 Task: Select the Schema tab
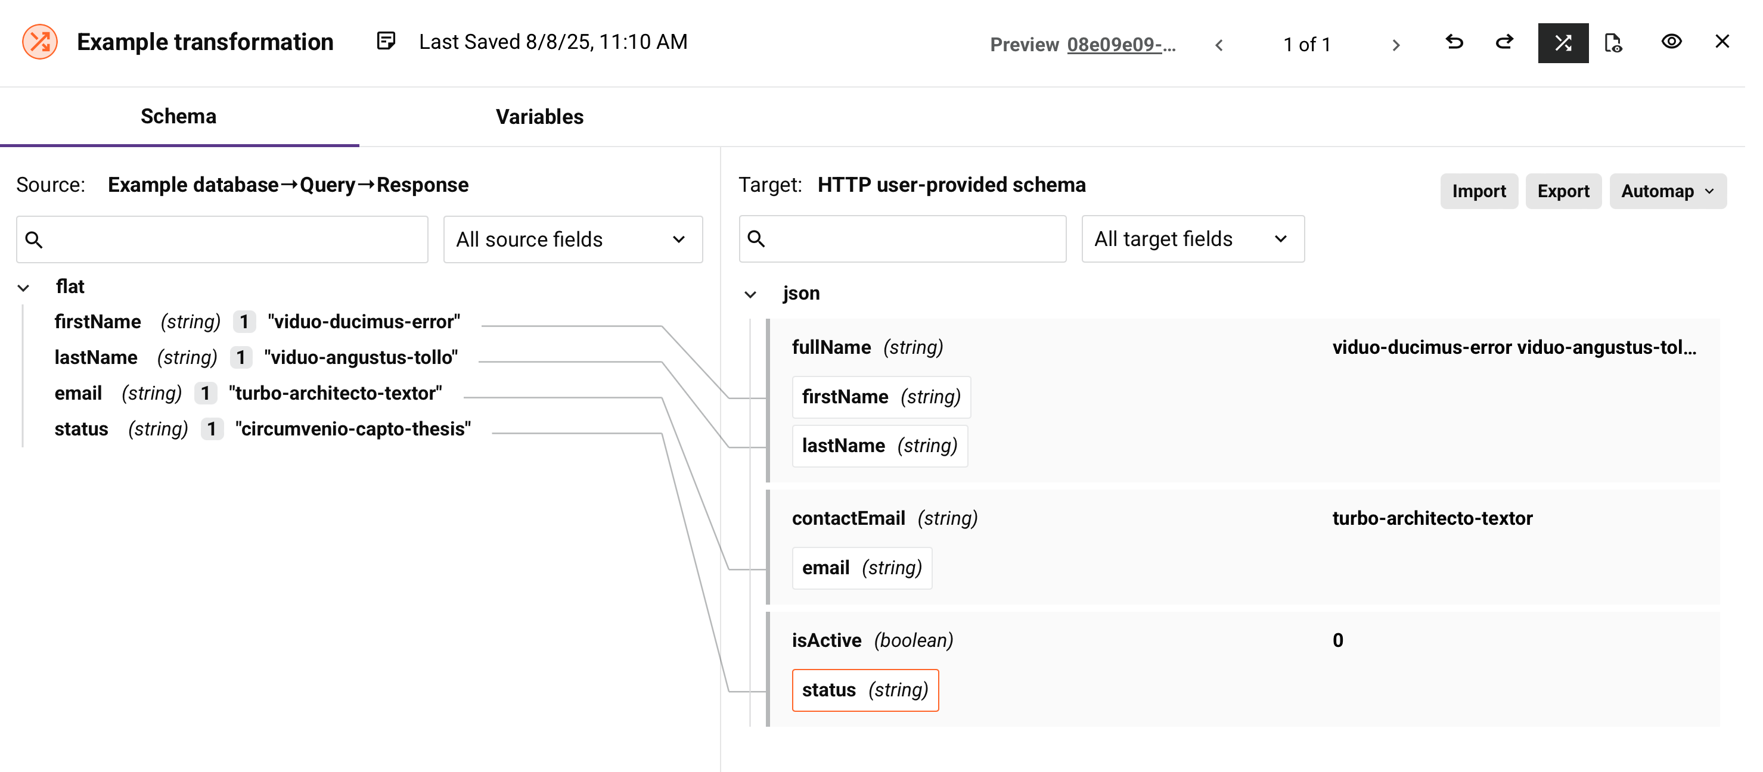click(179, 117)
